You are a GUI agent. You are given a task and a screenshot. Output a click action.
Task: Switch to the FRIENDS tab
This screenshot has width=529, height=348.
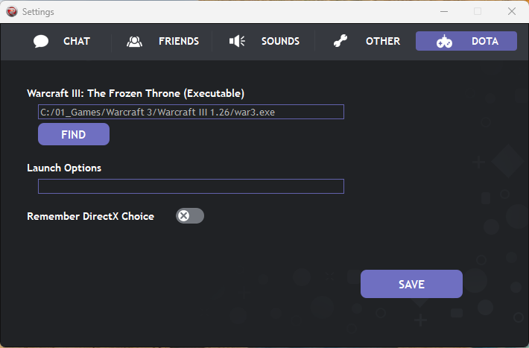(179, 41)
